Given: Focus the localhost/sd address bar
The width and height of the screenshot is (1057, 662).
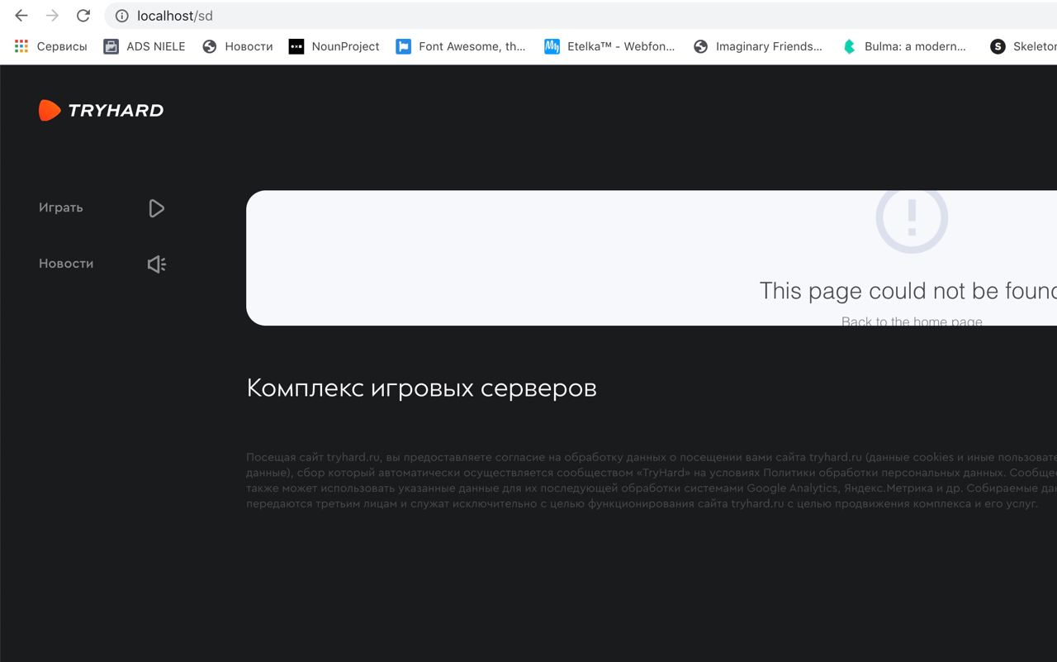Looking at the screenshot, I should (581, 16).
